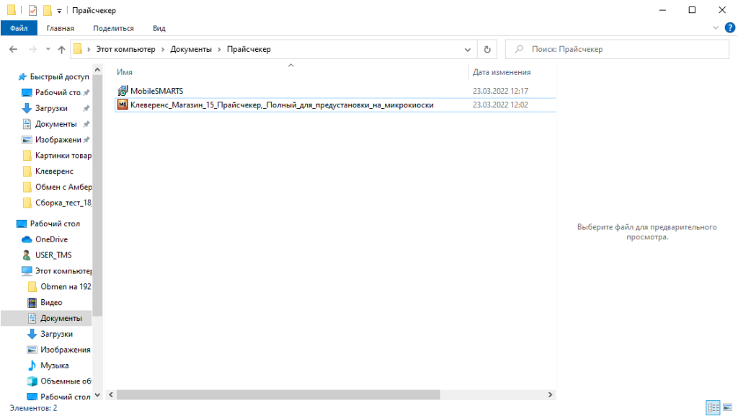This screenshot has height=416, width=738.
Task: Expand the address bar history dropdown
Action: tap(467, 50)
